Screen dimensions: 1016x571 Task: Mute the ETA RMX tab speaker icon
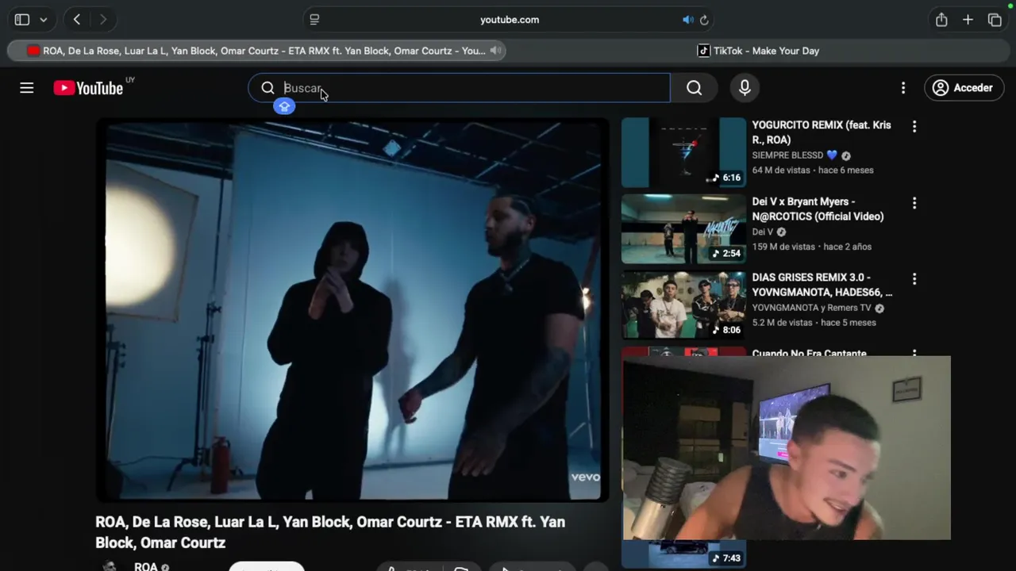click(495, 51)
